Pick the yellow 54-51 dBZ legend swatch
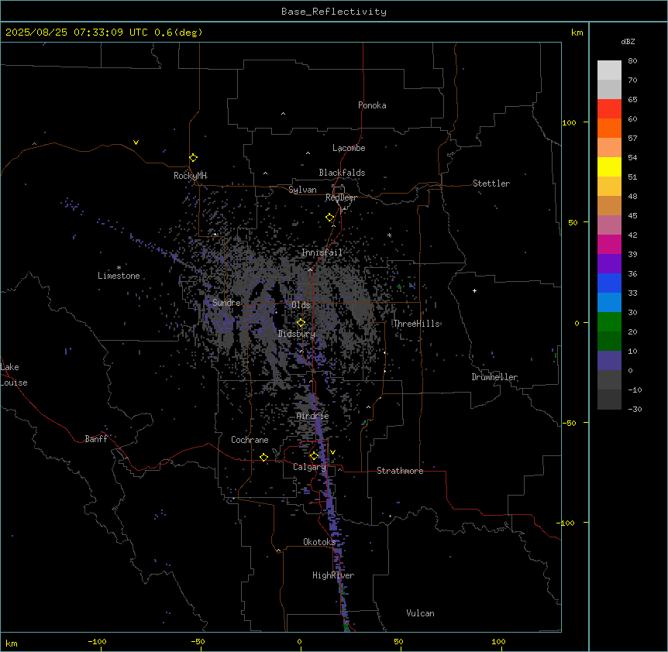668x652 pixels. pyautogui.click(x=609, y=166)
